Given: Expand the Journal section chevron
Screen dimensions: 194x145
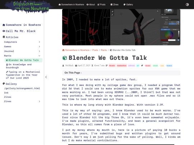Looking at the screenshot, I should 40,51.
